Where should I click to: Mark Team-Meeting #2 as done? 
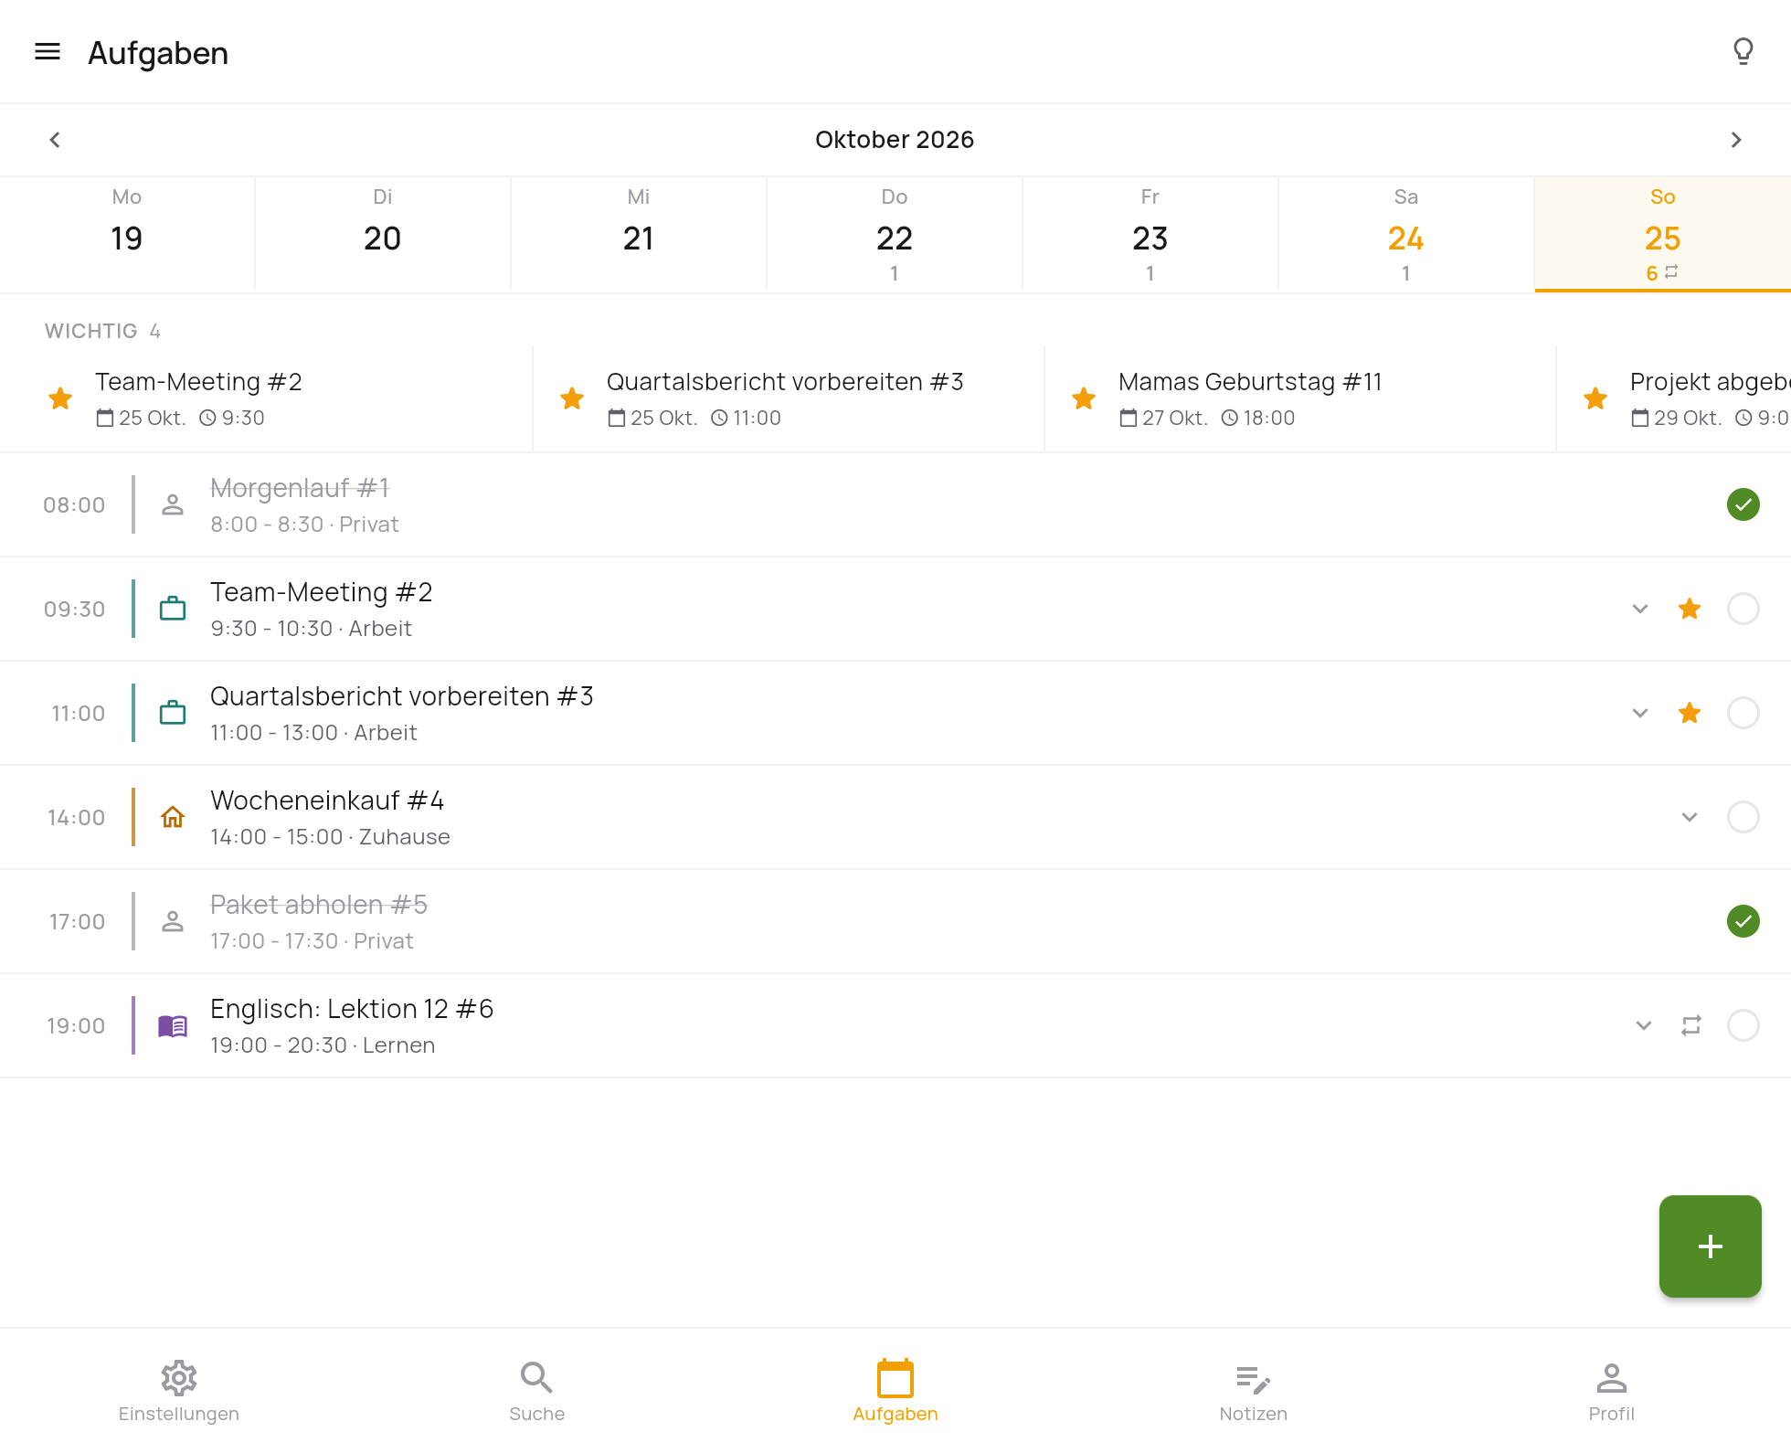coord(1743,609)
